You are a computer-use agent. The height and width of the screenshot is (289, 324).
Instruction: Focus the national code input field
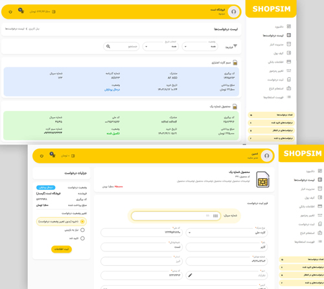(x=141, y=233)
